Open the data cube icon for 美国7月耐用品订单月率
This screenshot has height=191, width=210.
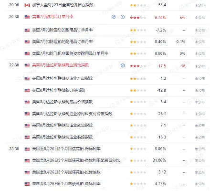(x=114, y=17)
